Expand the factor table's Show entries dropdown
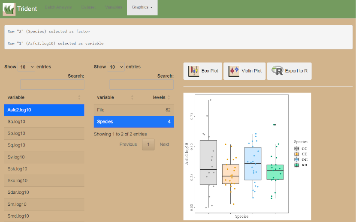This screenshot has height=222, width=356. [x=116, y=67]
